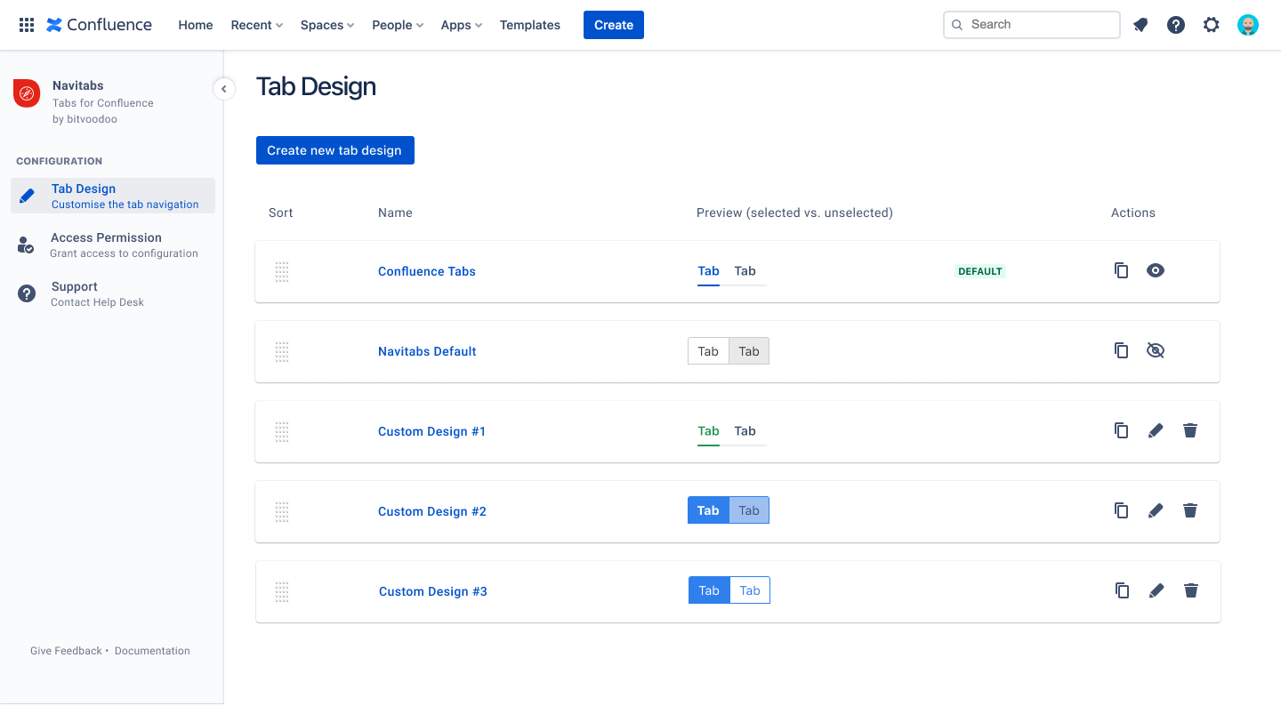Open Support in the sidebar
Image resolution: width=1281 pixels, height=706 pixels.
tap(113, 293)
